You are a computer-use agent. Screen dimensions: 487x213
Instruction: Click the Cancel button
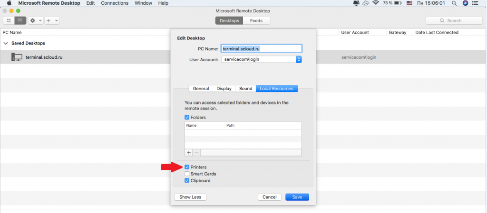(x=269, y=197)
